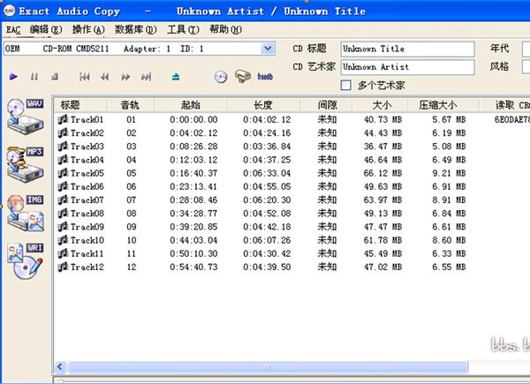
Task: Click the start time 0:16:40.37
Action: tap(193, 173)
